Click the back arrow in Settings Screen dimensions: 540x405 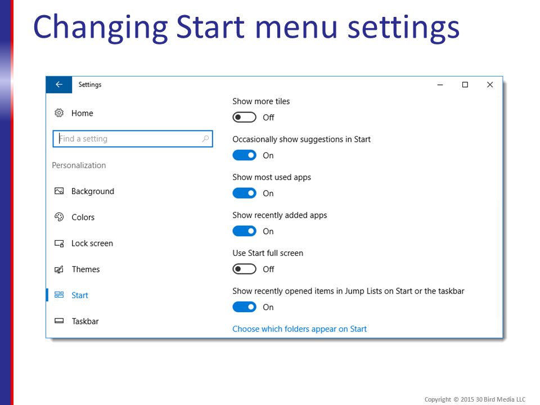coord(59,84)
